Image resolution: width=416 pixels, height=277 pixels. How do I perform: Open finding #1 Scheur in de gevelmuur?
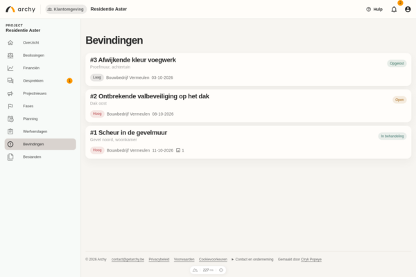(248, 142)
